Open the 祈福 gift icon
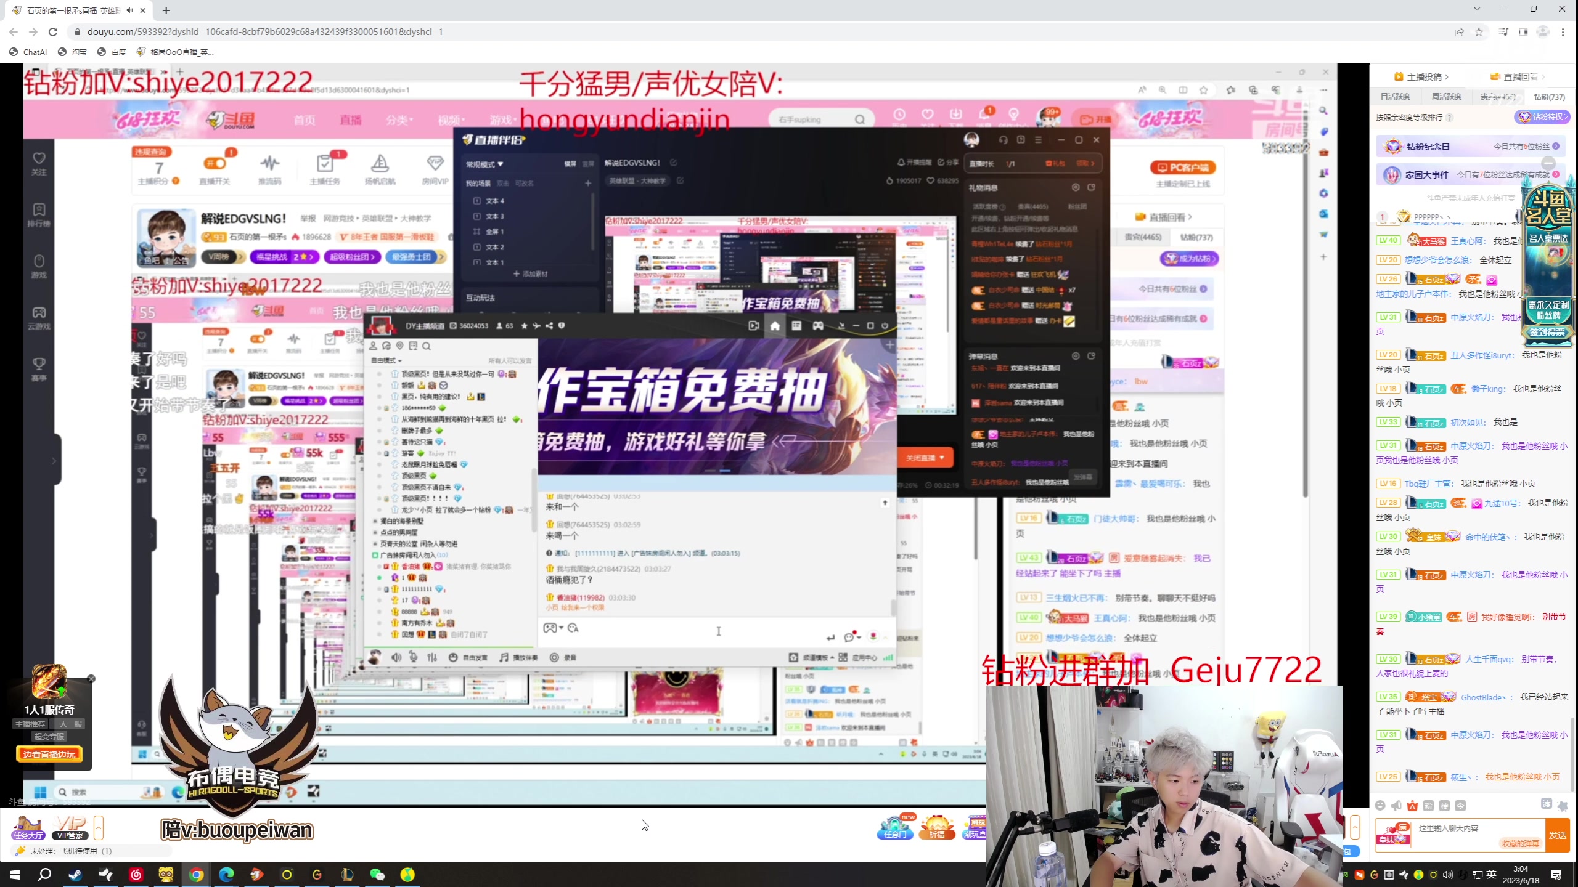 point(937,828)
